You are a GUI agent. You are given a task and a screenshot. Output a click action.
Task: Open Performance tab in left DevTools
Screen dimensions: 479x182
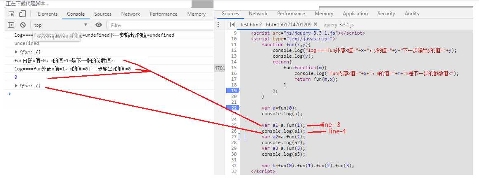[164, 14]
